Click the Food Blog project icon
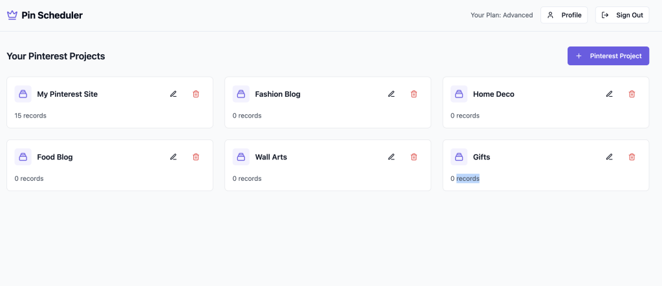This screenshot has height=286, width=662. (23, 157)
